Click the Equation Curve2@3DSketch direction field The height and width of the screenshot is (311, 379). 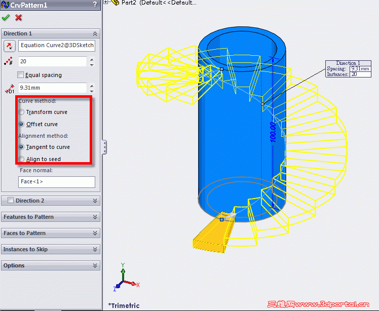57,46
